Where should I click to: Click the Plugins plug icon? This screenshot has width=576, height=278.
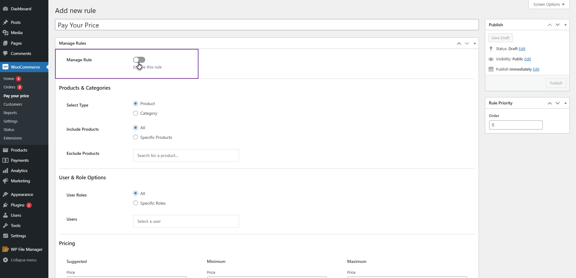tap(5, 205)
